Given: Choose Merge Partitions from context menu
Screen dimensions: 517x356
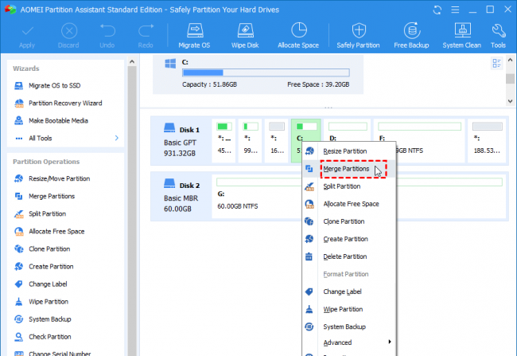Looking at the screenshot, I should pos(349,169).
